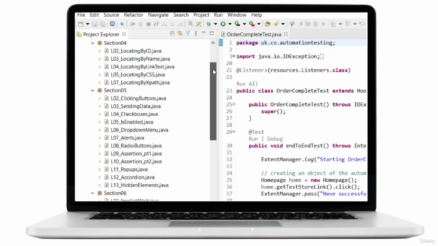Click the New file toolbar icon
The width and height of the screenshot is (438, 246).
tap(81, 24)
